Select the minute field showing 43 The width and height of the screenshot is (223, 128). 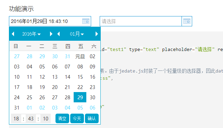tap(31, 118)
